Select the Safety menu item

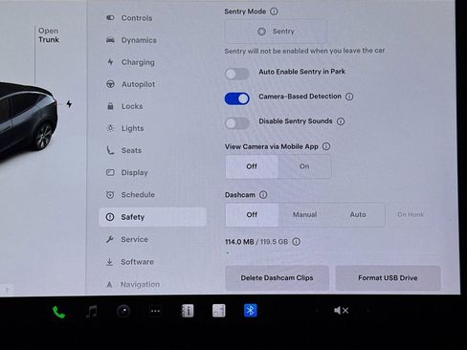[x=152, y=217]
